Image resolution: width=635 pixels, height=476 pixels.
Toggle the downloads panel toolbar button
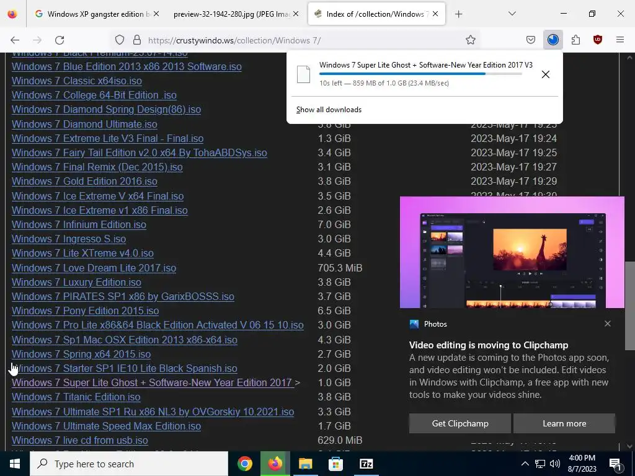553,40
